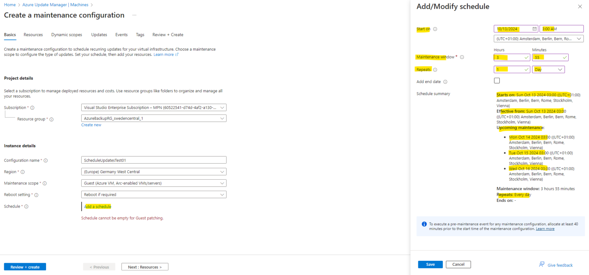The image size is (589, 275).
Task: Open the Resource group dropdown
Action: coord(154,118)
